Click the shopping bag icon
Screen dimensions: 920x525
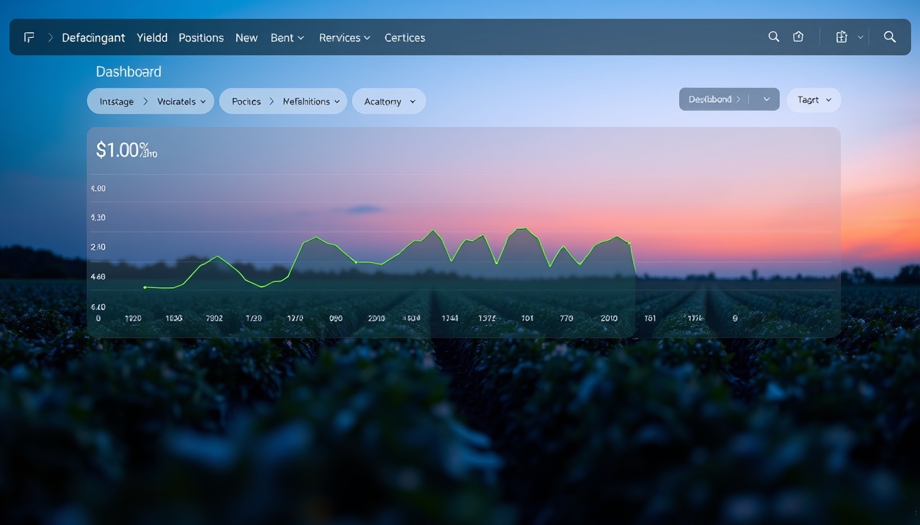(798, 37)
